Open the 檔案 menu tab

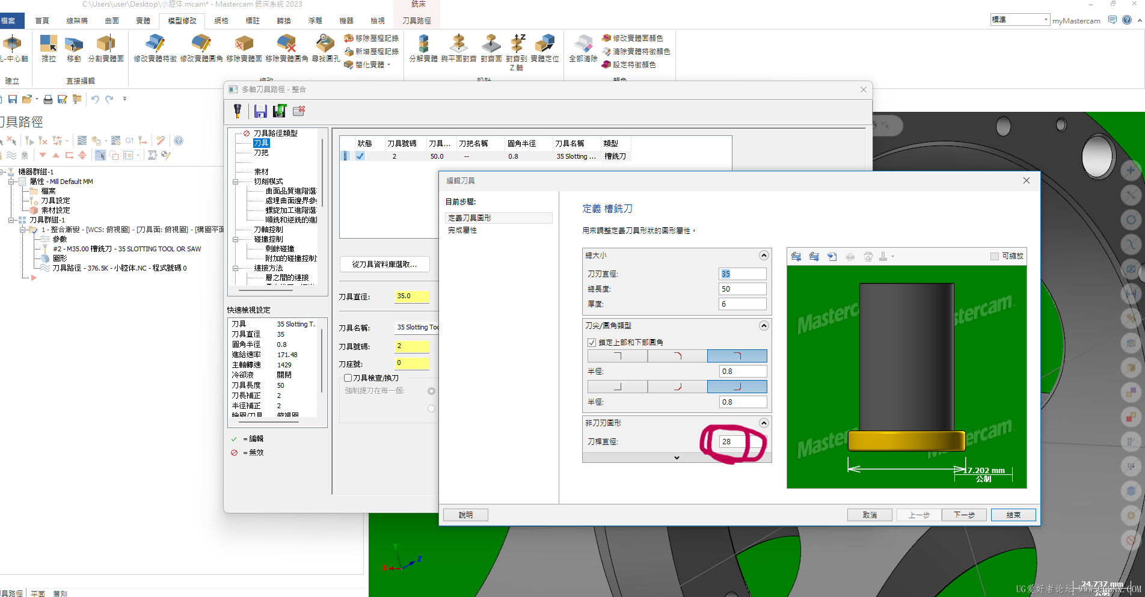pyautogui.click(x=9, y=20)
